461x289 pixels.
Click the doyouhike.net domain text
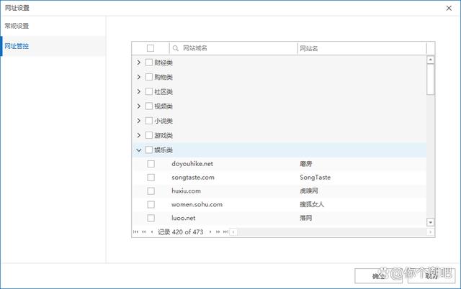tap(192, 164)
